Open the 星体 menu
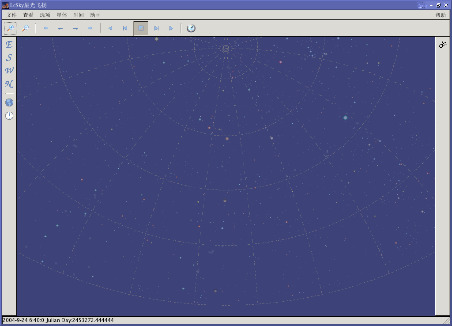Image resolution: width=452 pixels, height=326 pixels. point(62,15)
